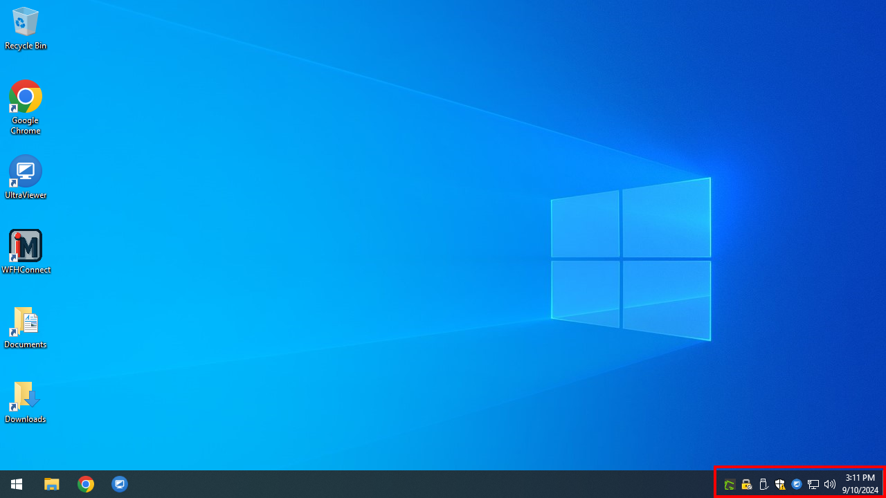The image size is (886, 498).
Task: Open Windows Security from the shield tray icon
Action: [x=780, y=484]
